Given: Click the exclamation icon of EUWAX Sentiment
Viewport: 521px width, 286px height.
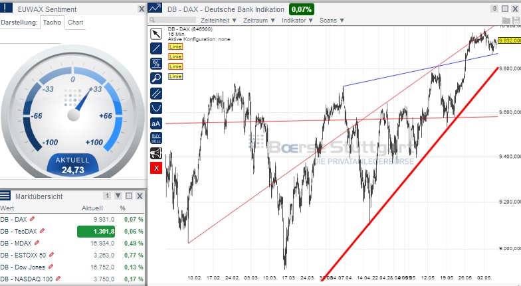Looking at the screenshot, I should tap(6, 8).
